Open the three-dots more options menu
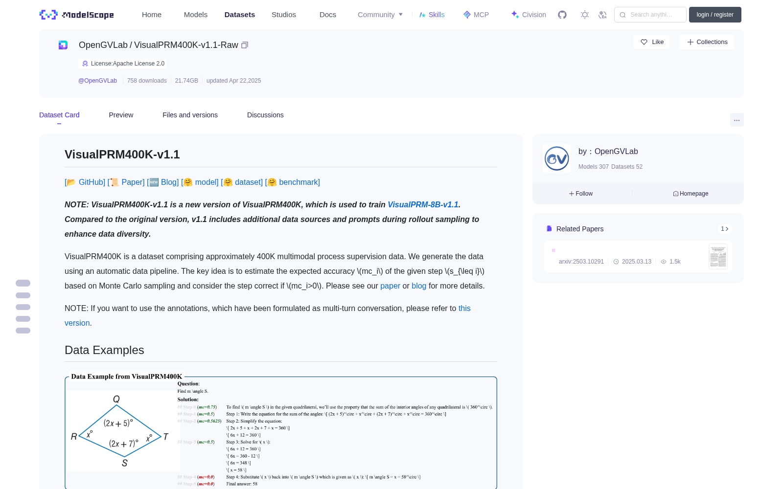This screenshot has height=489, width=783. click(x=737, y=120)
